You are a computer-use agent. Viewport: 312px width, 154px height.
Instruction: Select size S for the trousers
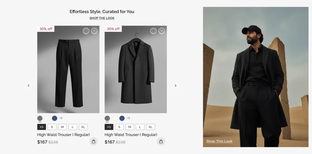[52, 127]
